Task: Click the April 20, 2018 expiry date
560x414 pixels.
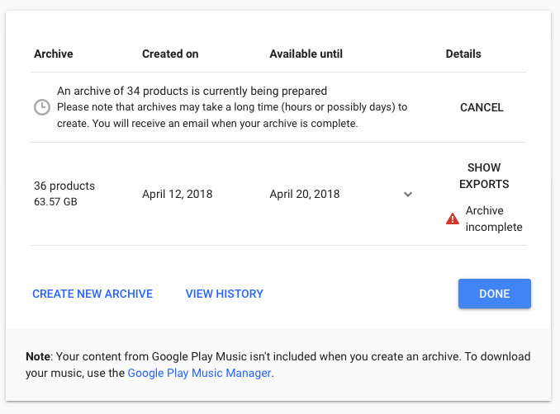Action: [x=304, y=195]
